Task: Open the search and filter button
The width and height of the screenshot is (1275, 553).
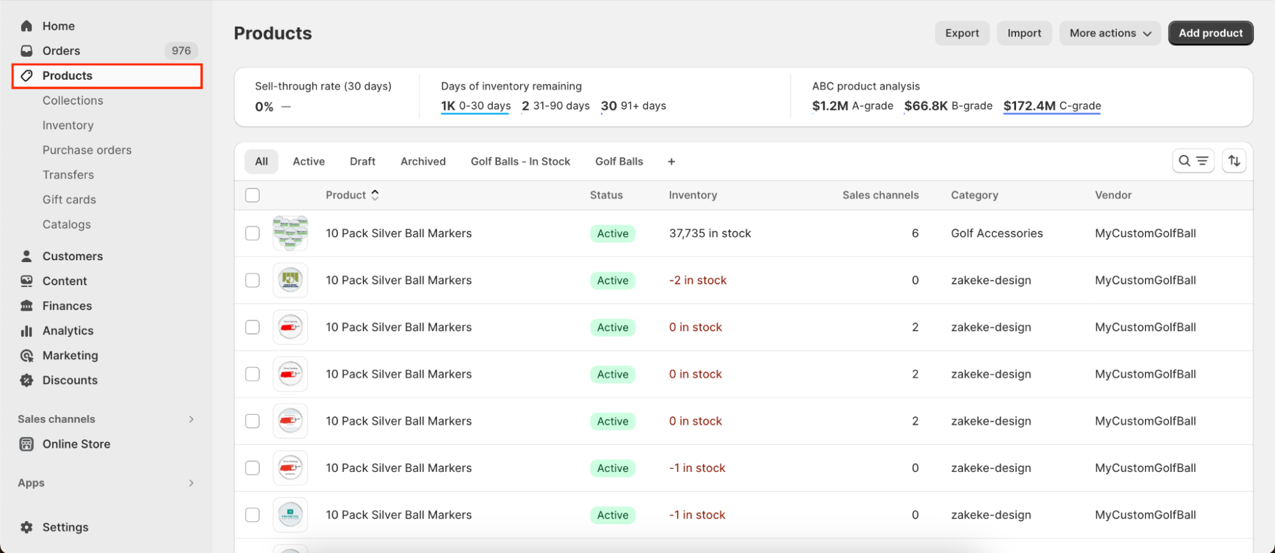Action: pyautogui.click(x=1193, y=161)
